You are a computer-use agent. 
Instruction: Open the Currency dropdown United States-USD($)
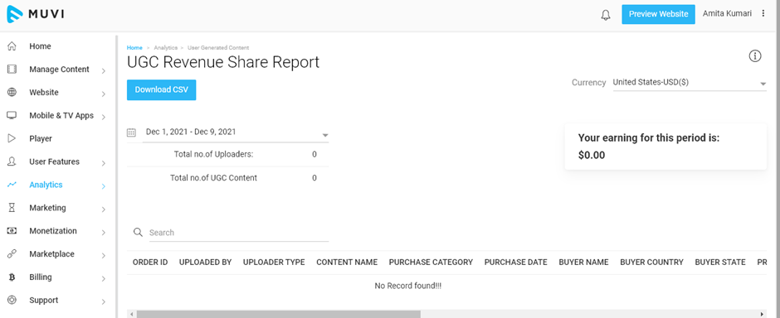pyautogui.click(x=690, y=83)
